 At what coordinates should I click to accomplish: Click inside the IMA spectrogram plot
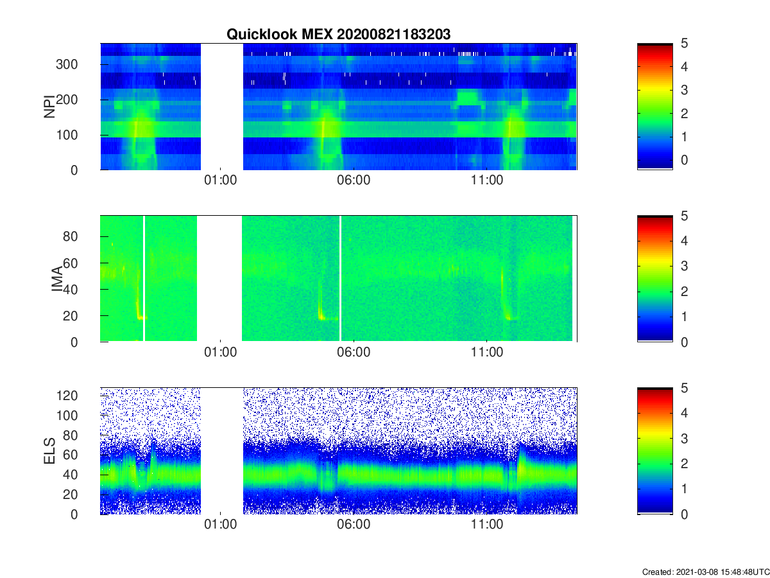[339, 279]
